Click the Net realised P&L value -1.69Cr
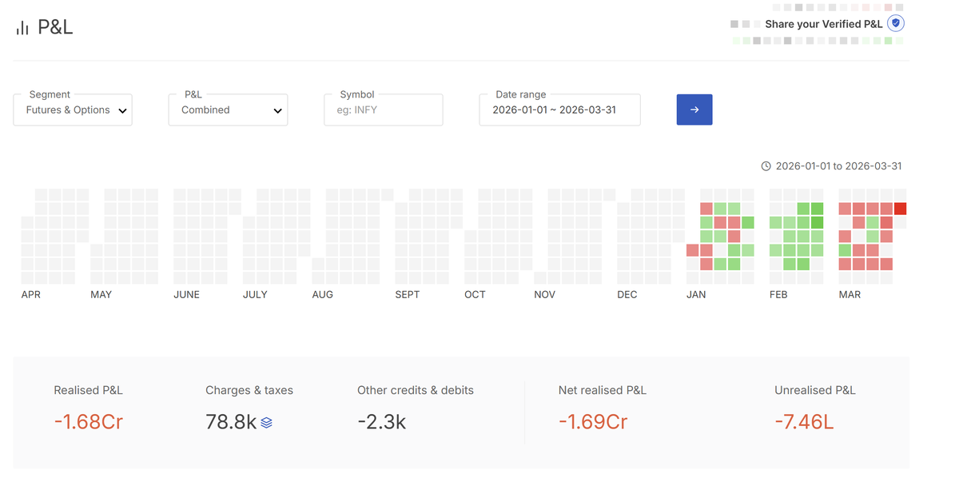The width and height of the screenshot is (959, 494). pos(593,421)
